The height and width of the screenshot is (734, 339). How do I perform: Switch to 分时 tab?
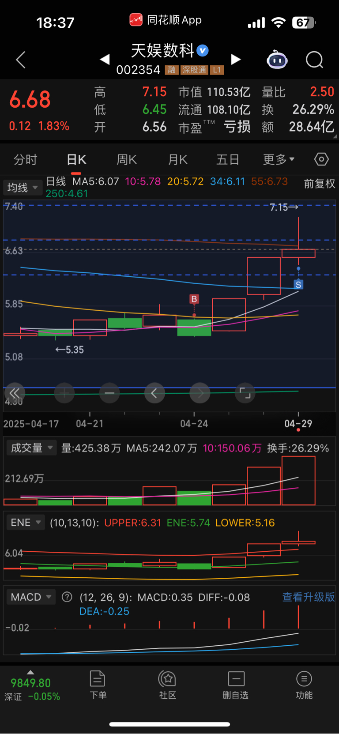25,159
